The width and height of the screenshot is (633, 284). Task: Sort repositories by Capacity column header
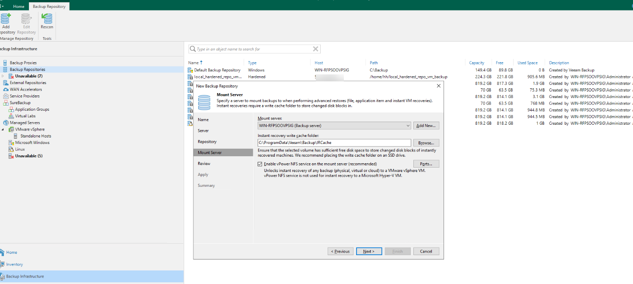(x=476, y=63)
